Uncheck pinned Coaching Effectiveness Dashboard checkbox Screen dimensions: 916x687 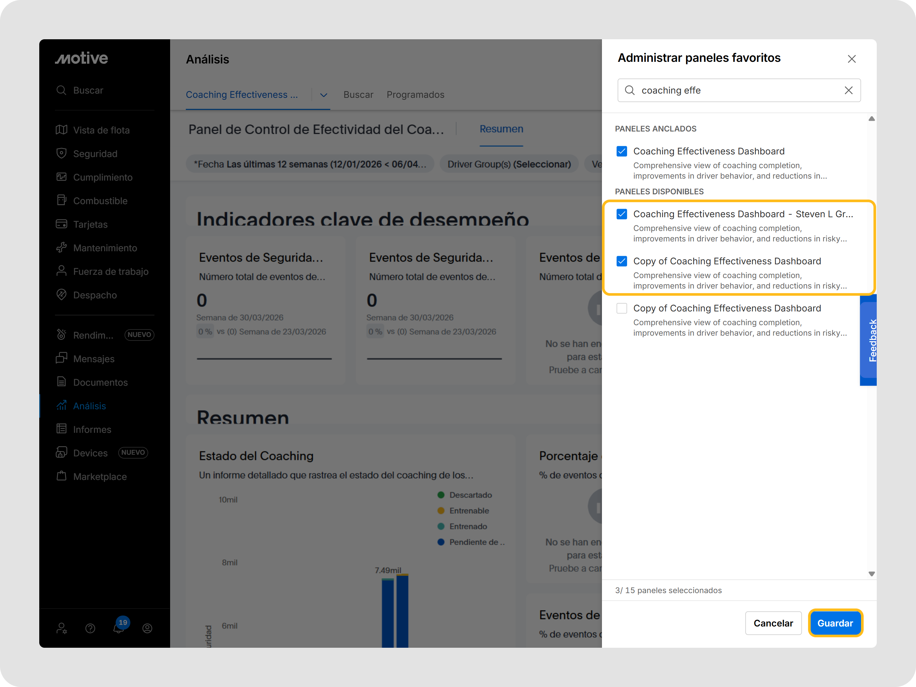point(621,151)
